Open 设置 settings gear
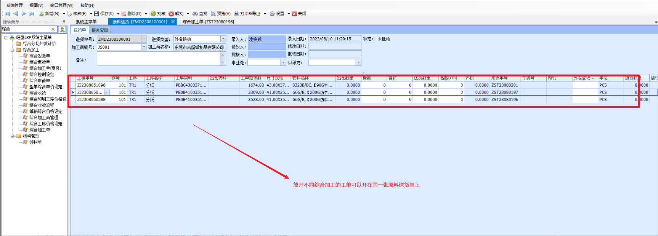This screenshot has height=236, width=658. point(277,14)
